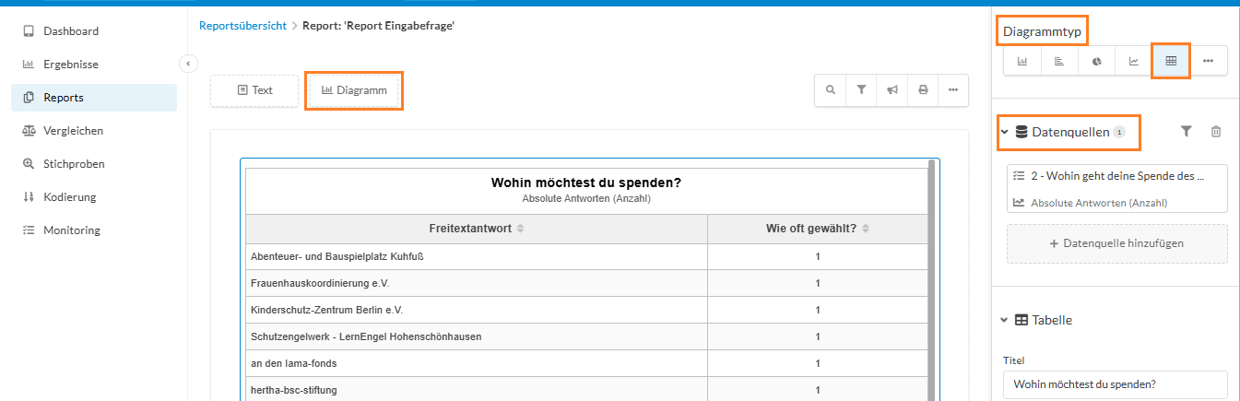The width and height of the screenshot is (1240, 401).
Task: Select the vertical bar chart diagram type
Action: pyautogui.click(x=1022, y=61)
